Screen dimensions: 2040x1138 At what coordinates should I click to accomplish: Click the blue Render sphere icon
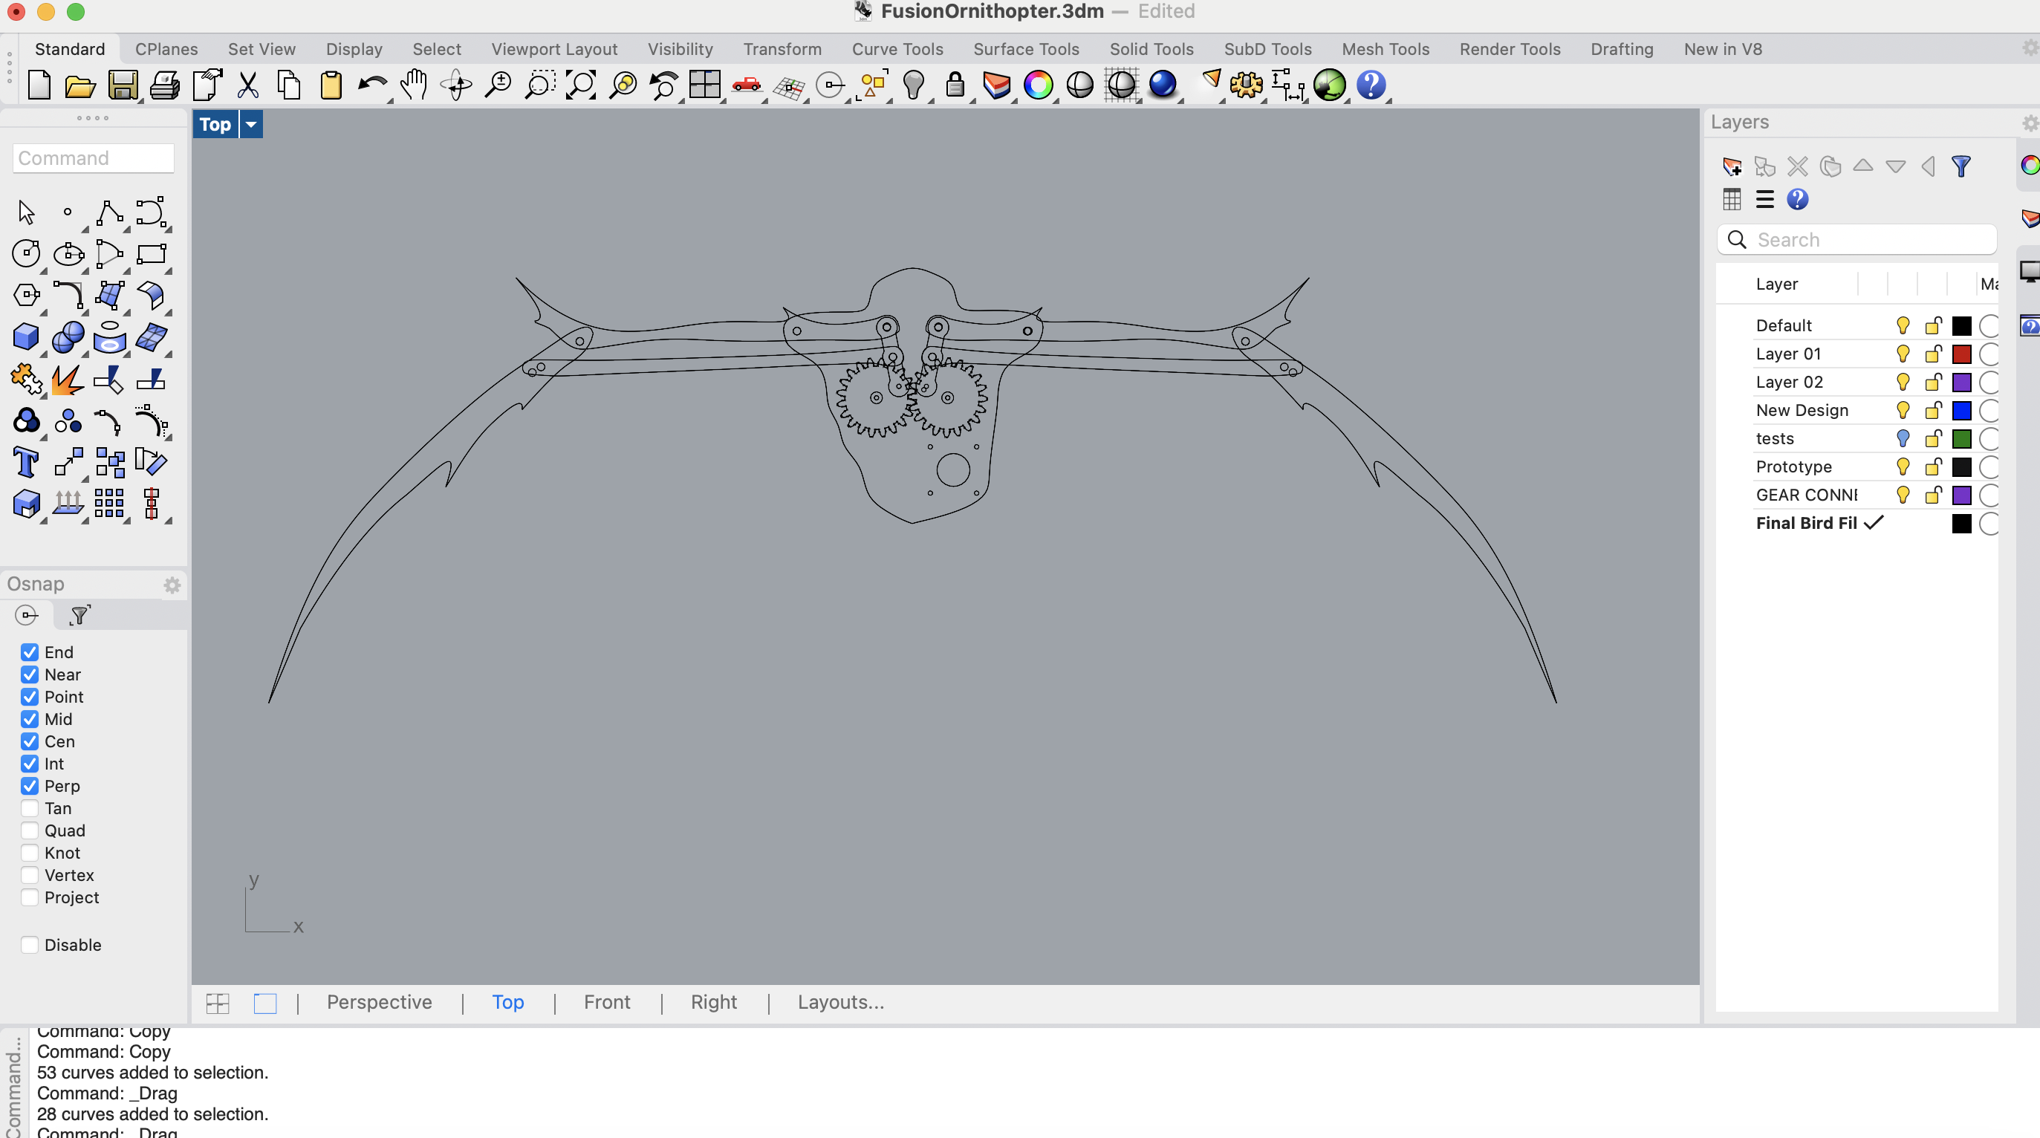click(1163, 85)
